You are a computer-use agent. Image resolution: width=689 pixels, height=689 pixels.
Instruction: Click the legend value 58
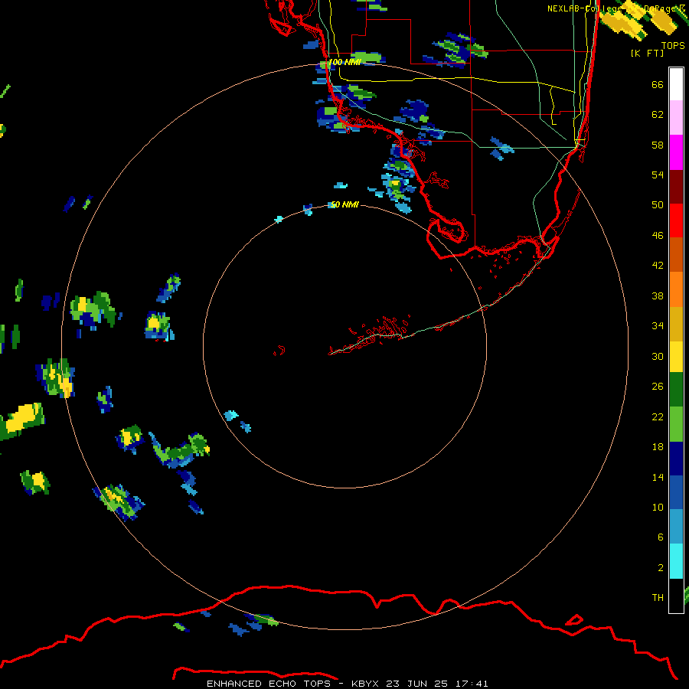pyautogui.click(x=658, y=145)
